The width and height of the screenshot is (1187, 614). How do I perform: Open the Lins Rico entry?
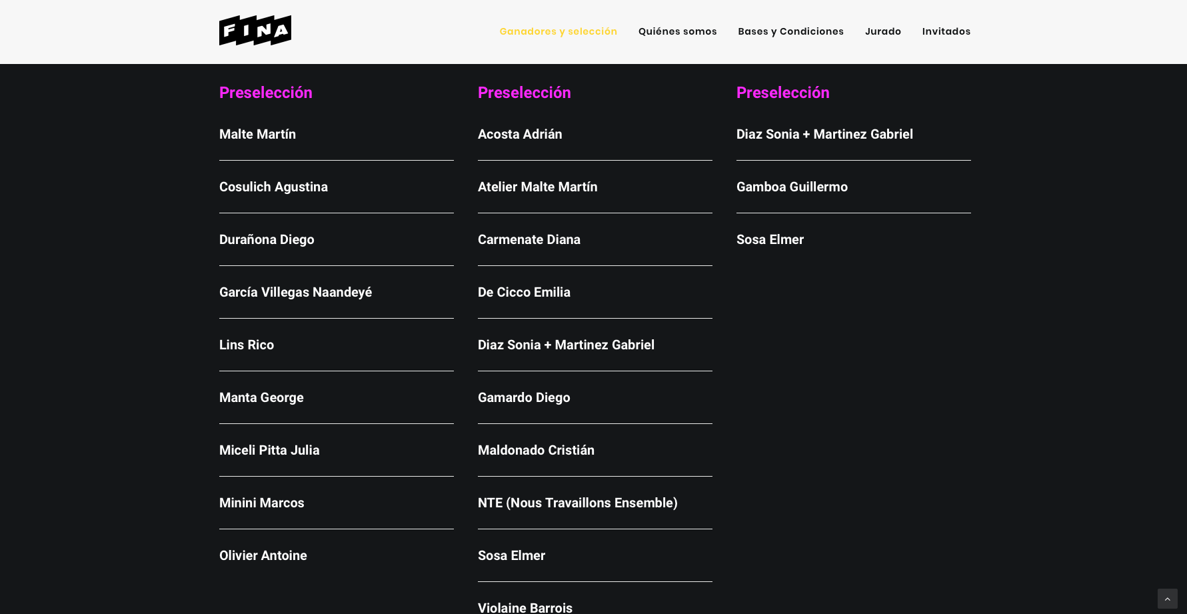[247, 345]
